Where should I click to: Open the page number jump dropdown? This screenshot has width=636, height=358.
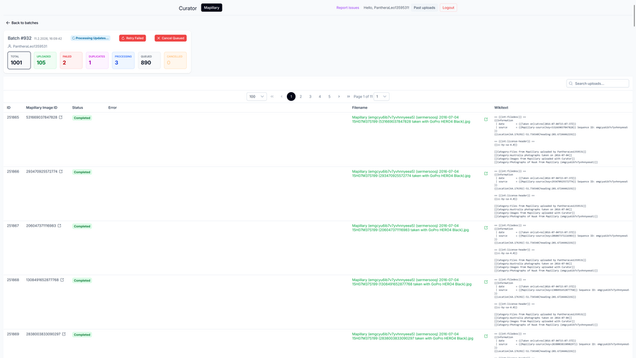pyautogui.click(x=382, y=97)
